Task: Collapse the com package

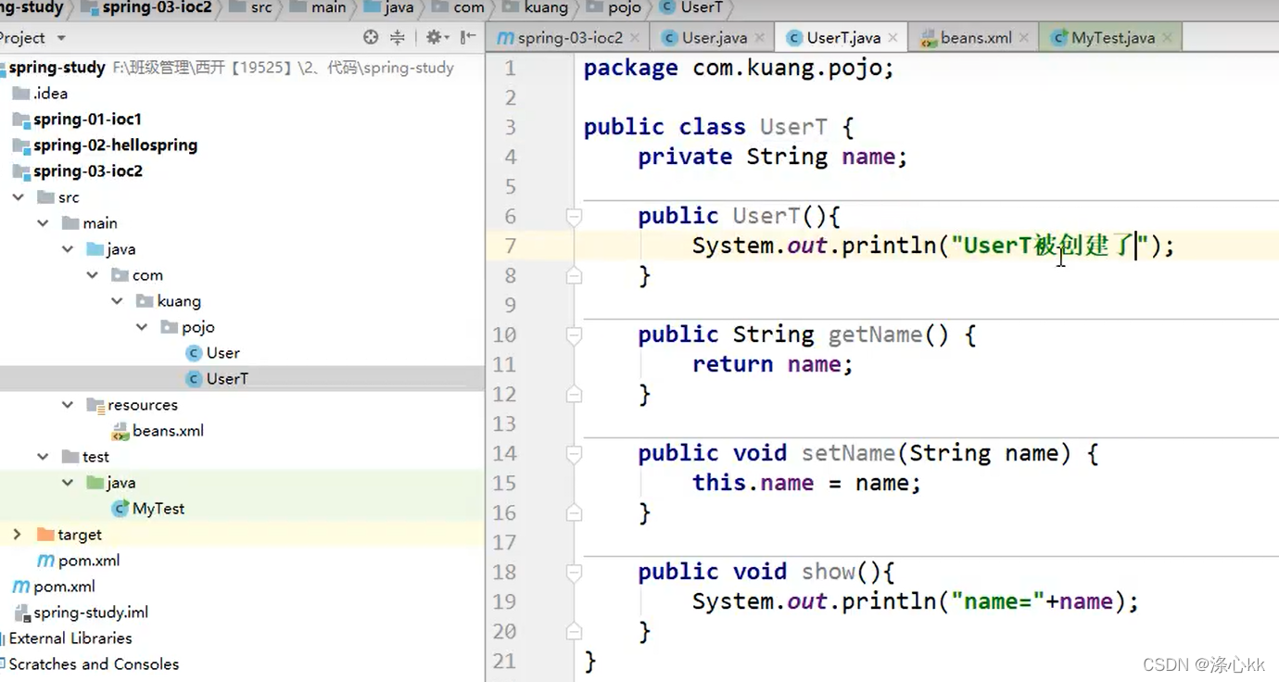Action: [x=93, y=275]
